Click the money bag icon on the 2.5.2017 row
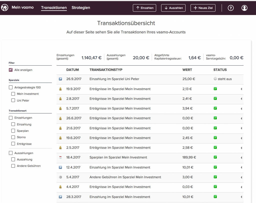Viewport: 256px width, 203px height. [60, 148]
